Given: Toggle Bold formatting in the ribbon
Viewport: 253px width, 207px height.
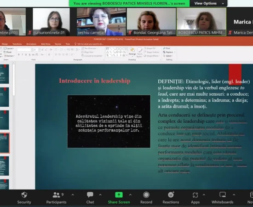Looking at the screenshot, I should point(19,55).
